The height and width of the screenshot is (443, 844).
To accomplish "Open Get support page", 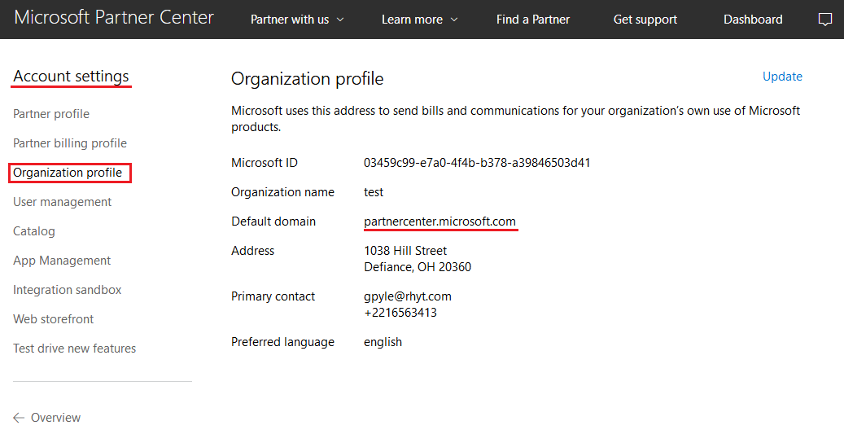I will [x=645, y=20].
